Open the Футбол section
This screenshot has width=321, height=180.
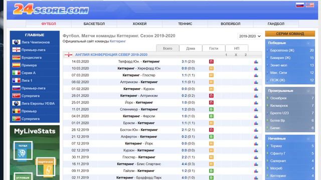pos(49,24)
